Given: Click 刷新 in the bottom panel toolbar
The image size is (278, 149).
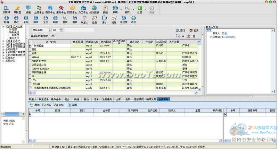Looking at the screenshot, I should point(73,105).
